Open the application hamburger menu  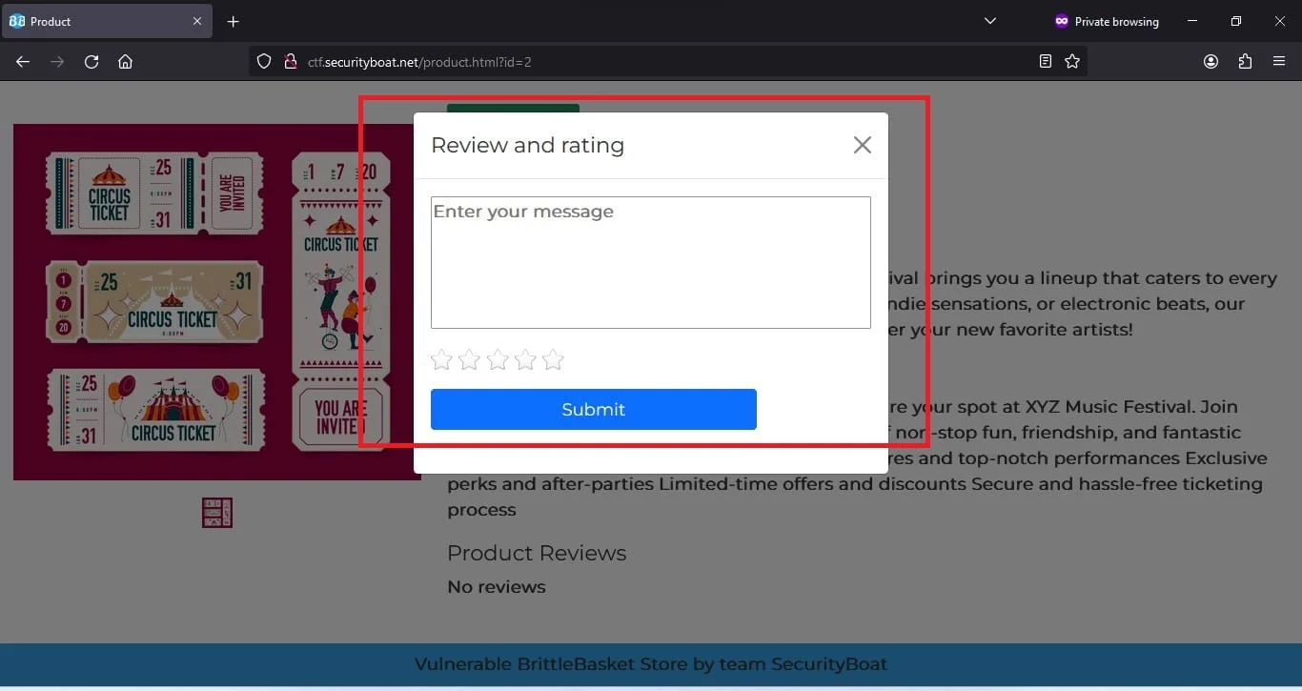[x=1279, y=62]
